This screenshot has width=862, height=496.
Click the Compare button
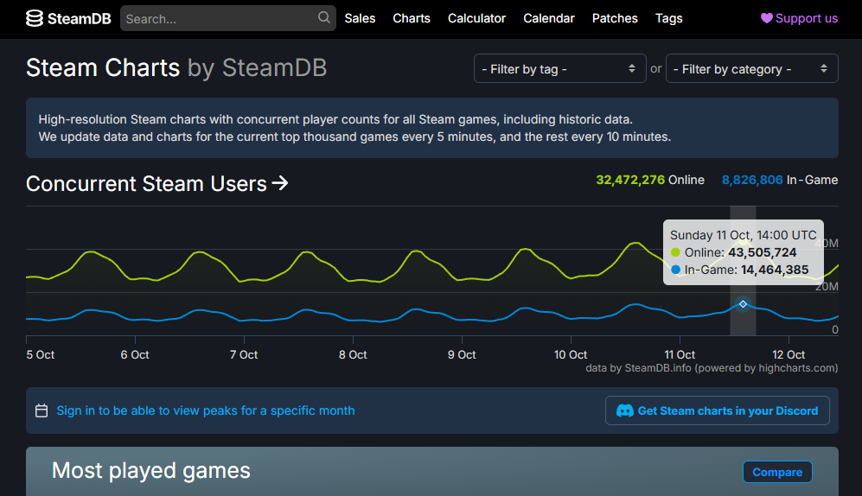tap(777, 472)
